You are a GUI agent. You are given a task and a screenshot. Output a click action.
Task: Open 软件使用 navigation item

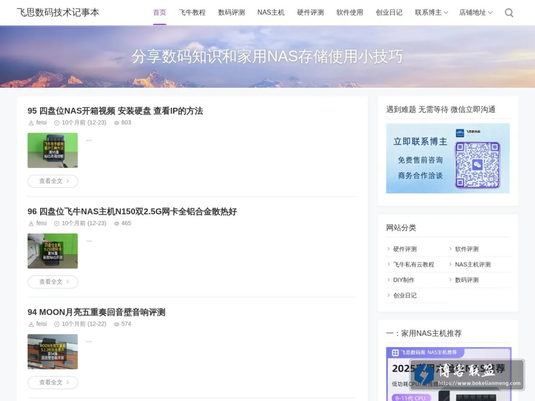point(350,12)
